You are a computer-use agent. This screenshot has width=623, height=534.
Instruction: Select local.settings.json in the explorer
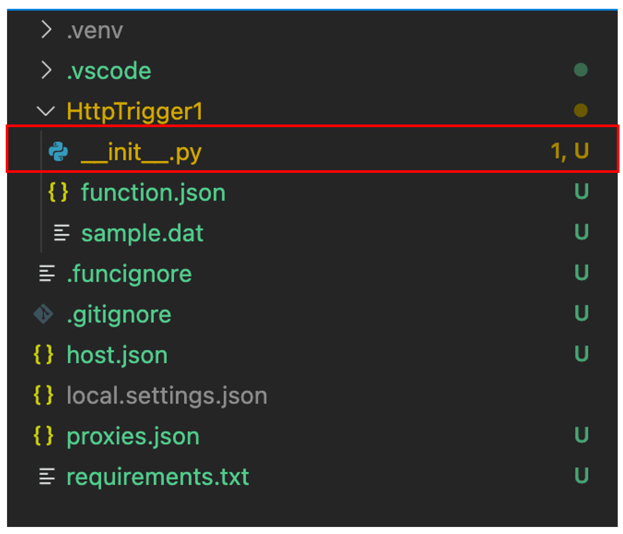click(x=167, y=395)
